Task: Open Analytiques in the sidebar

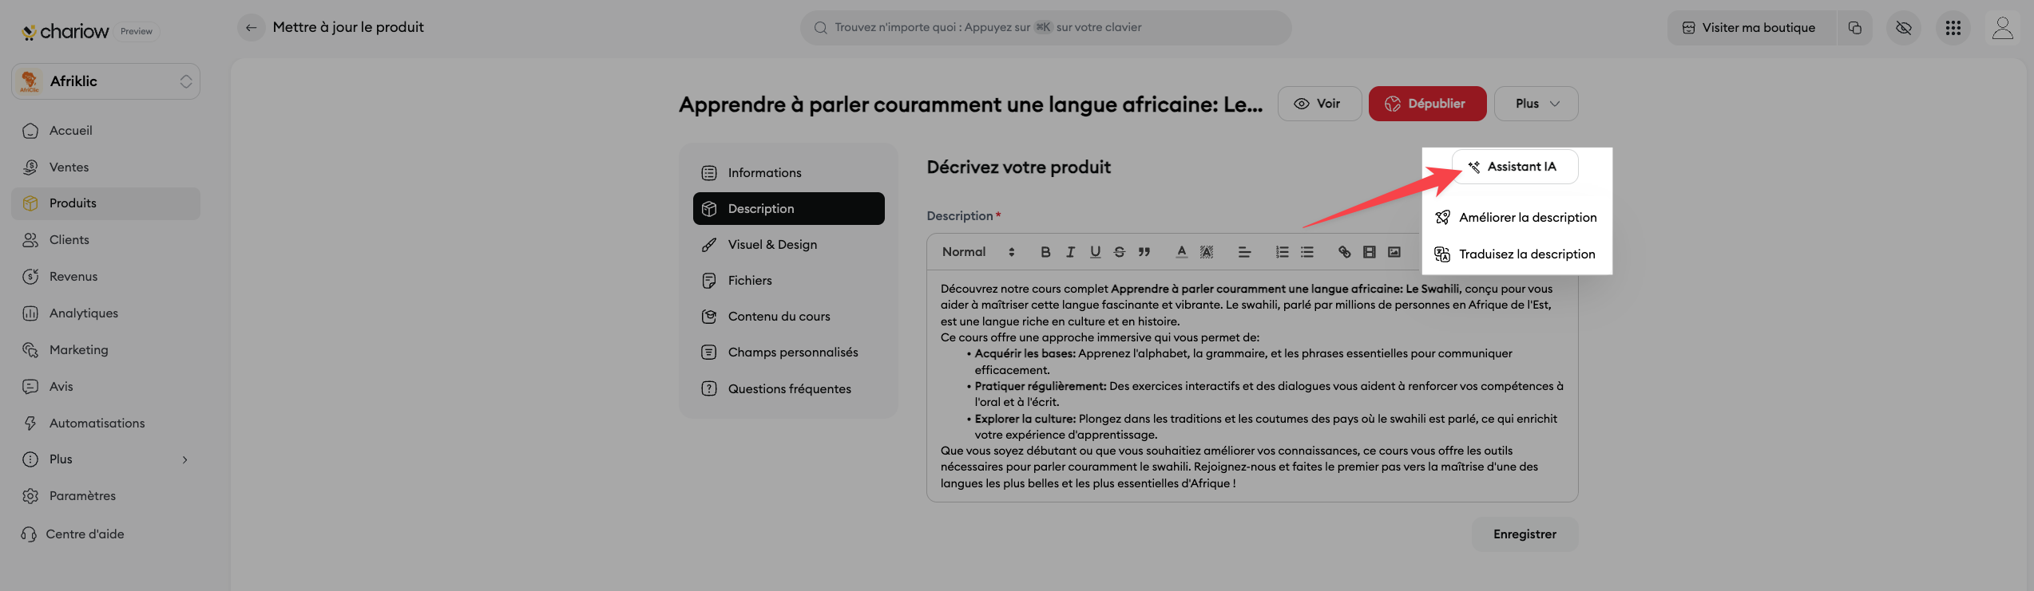Action: click(x=105, y=313)
